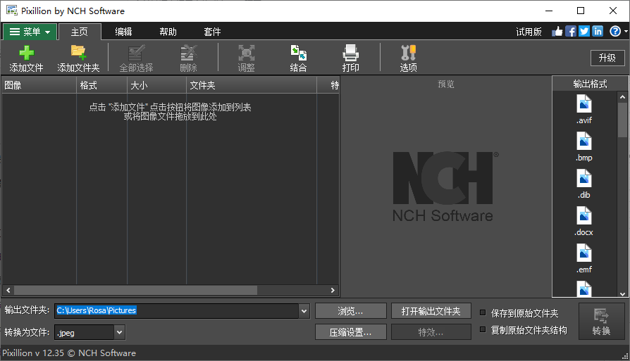Screen dimensions: 630x361
Task: Click the output format list scroll-up arrow
Action: click(622, 96)
